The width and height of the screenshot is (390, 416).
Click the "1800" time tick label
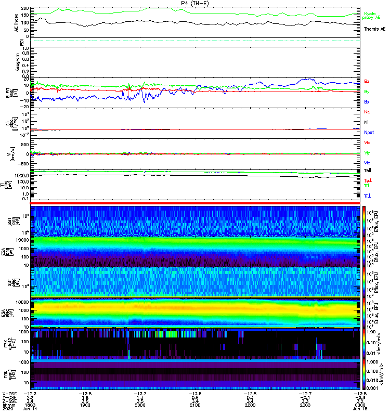[30, 405]
